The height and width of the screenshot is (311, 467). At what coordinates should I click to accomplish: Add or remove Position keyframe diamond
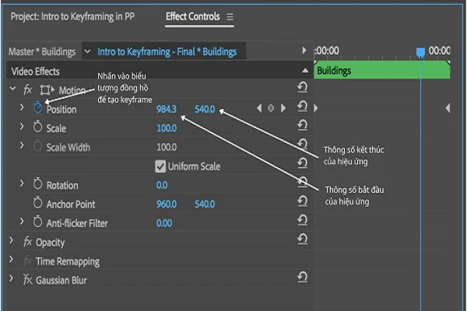(271, 108)
